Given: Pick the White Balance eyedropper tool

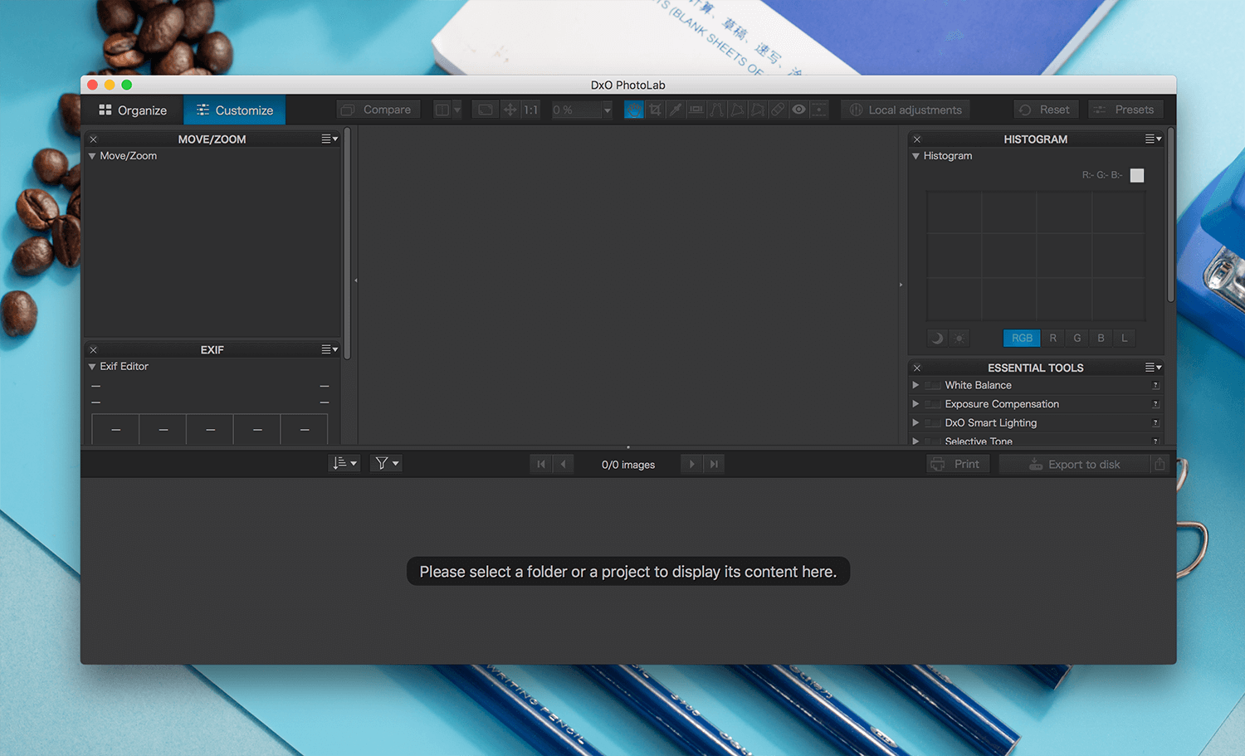Looking at the screenshot, I should [x=676, y=110].
